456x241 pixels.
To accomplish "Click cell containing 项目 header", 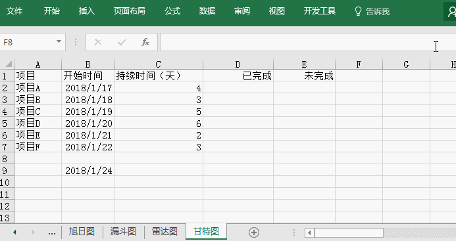I will tap(38, 76).
